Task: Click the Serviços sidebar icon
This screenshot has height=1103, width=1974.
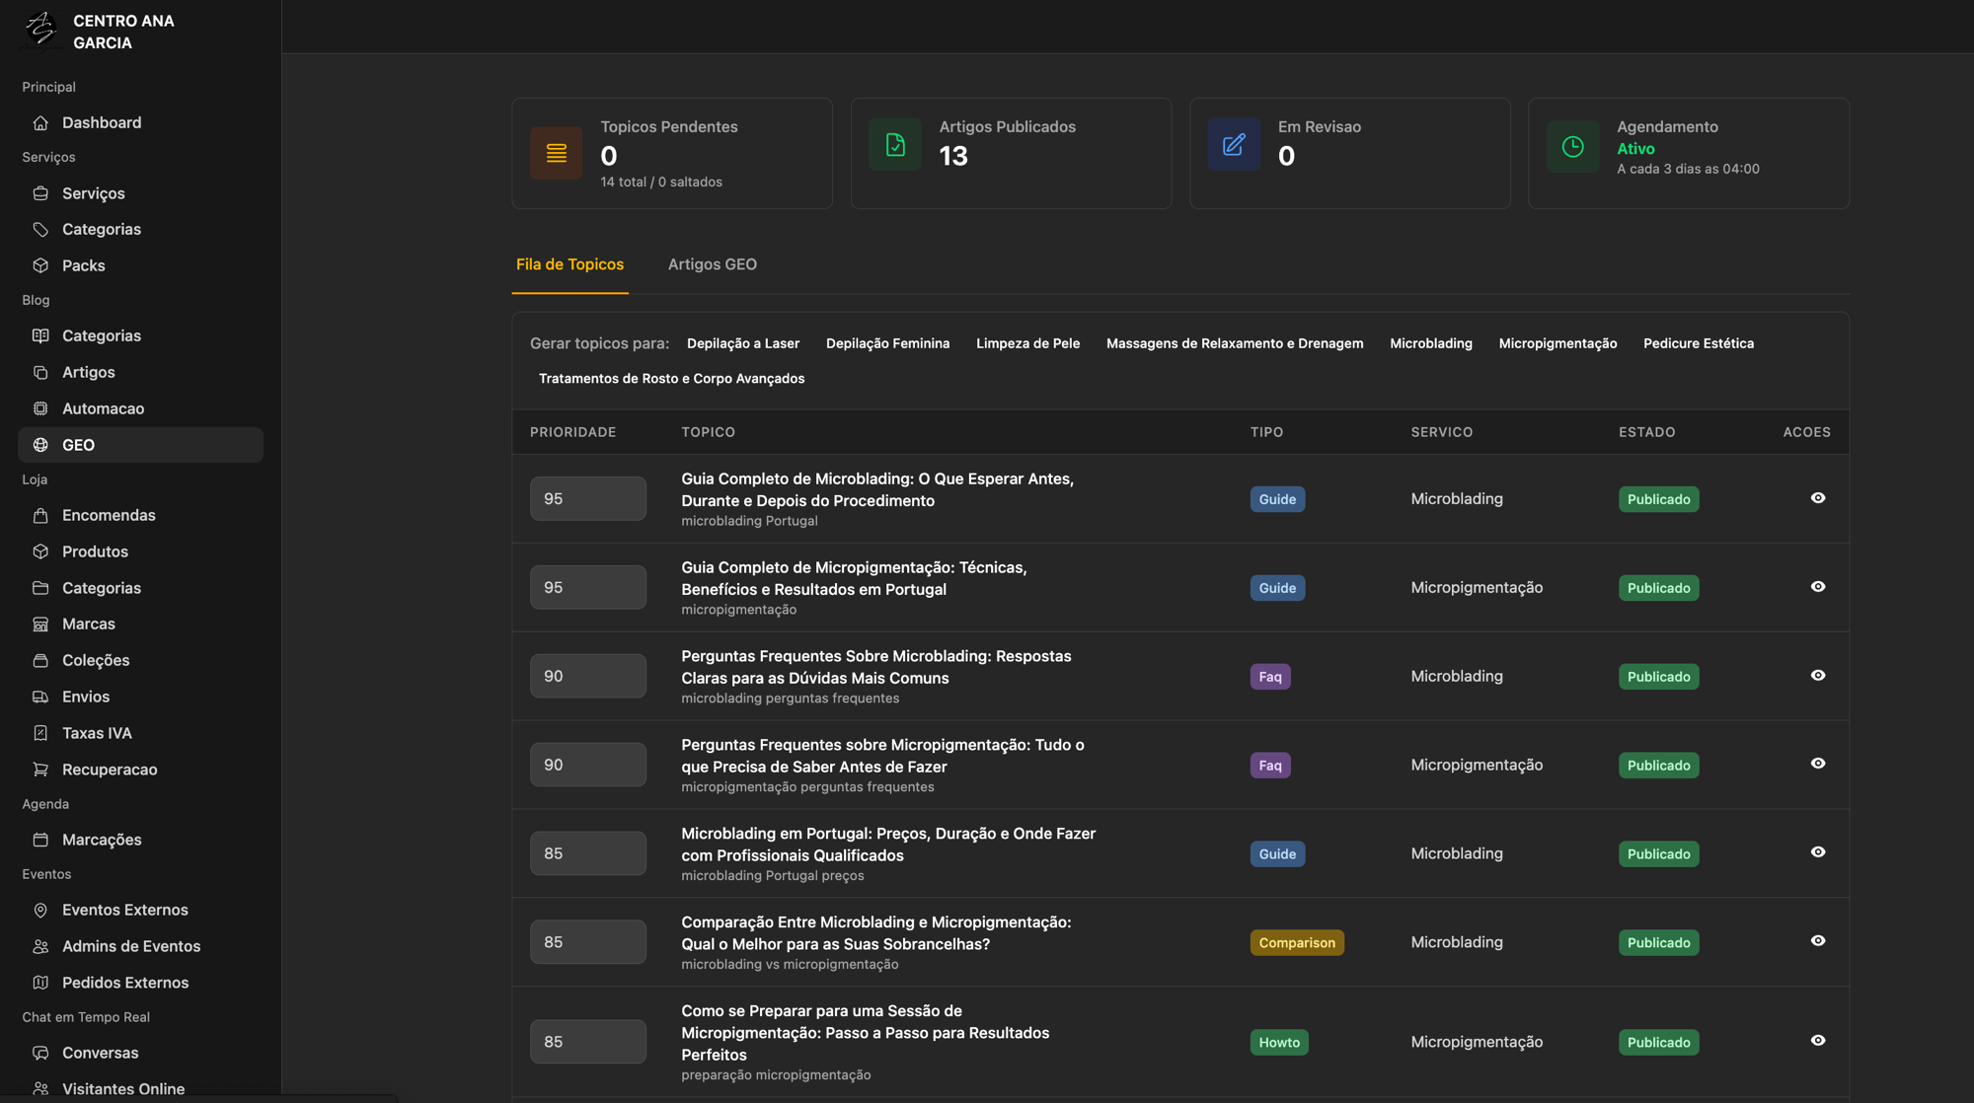Action: (40, 193)
